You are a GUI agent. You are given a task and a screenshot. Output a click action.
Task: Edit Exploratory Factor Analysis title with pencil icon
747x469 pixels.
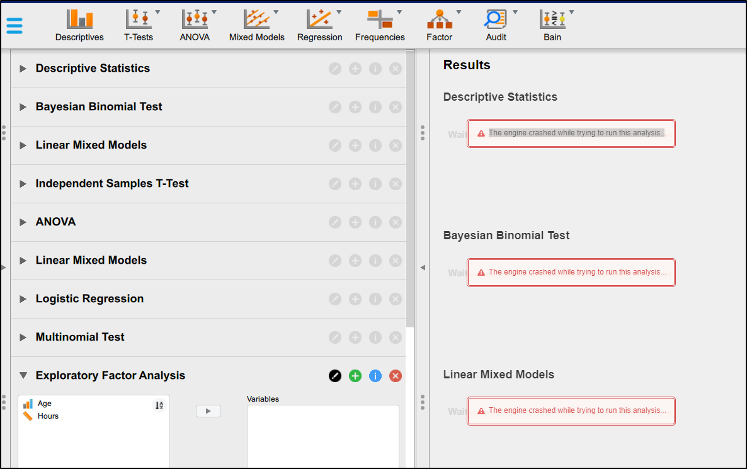pos(335,375)
